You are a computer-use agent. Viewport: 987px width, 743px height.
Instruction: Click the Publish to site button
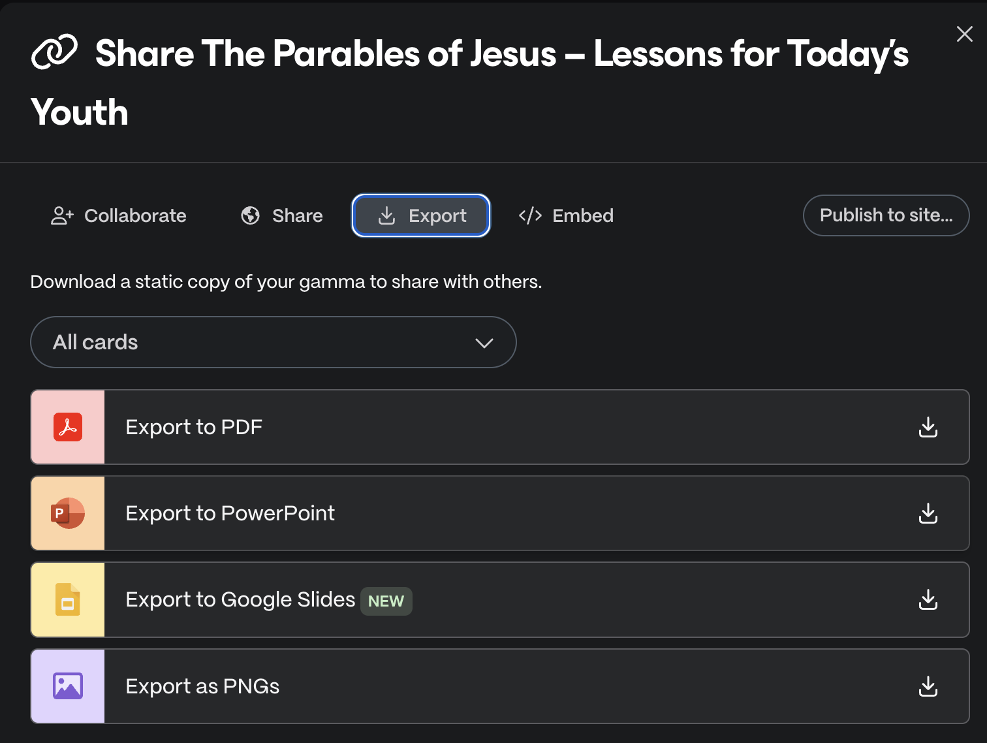coord(886,215)
